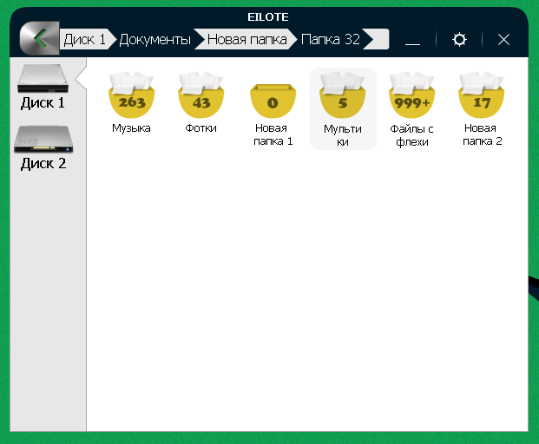
Task: Select the empty Новая папка 1 folder
Action: coord(273,100)
